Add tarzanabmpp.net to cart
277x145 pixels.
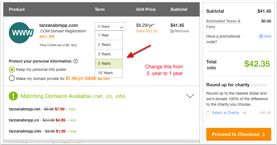pos(70,109)
